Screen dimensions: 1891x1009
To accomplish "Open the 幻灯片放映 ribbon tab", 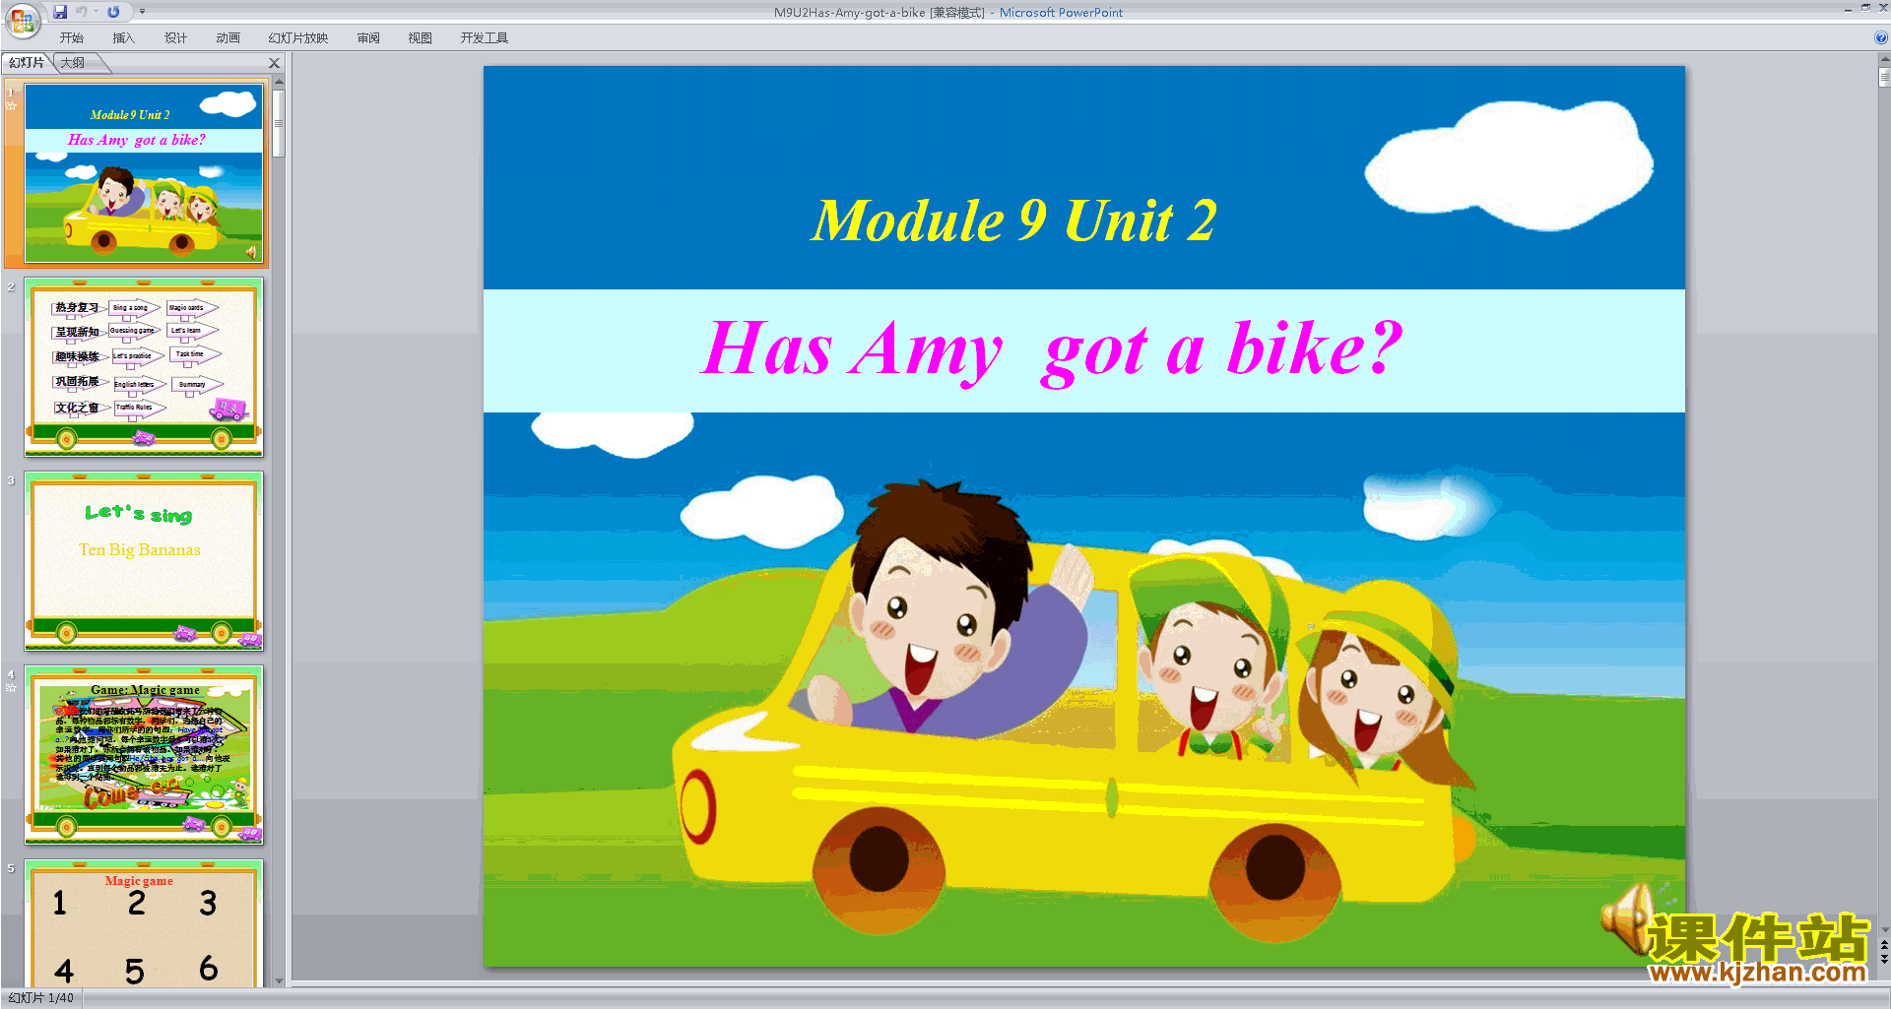I will coord(297,38).
